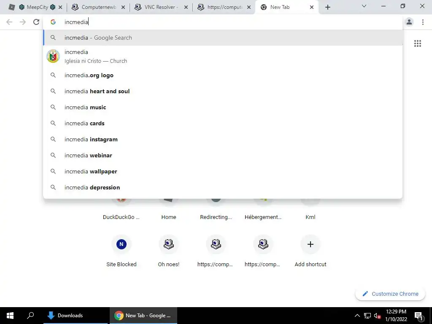
Task: Choose suggestion incmedia.org logo
Action: [223, 75]
